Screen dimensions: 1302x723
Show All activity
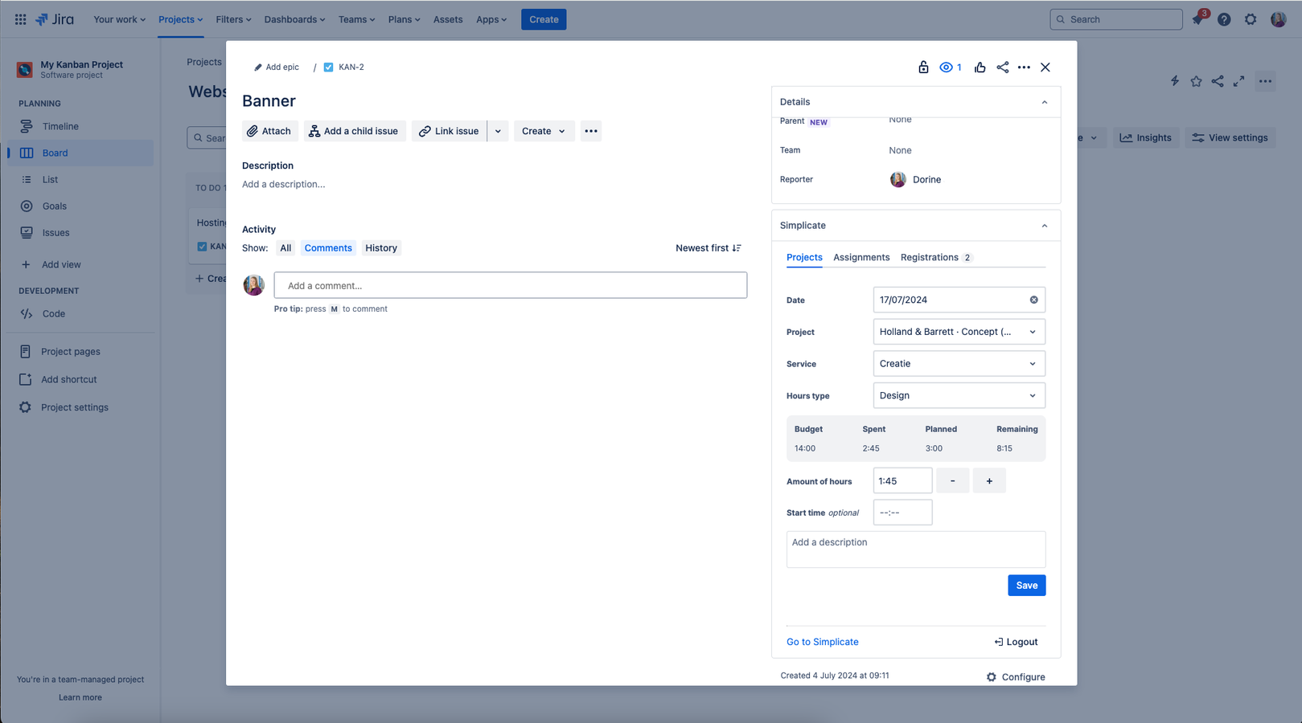click(x=285, y=248)
